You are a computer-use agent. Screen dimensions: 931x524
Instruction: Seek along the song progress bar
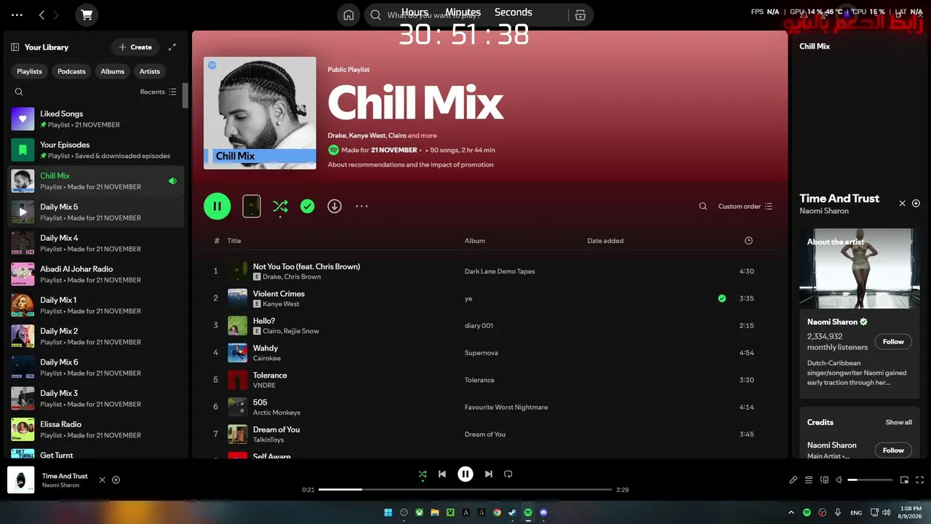[465, 490]
